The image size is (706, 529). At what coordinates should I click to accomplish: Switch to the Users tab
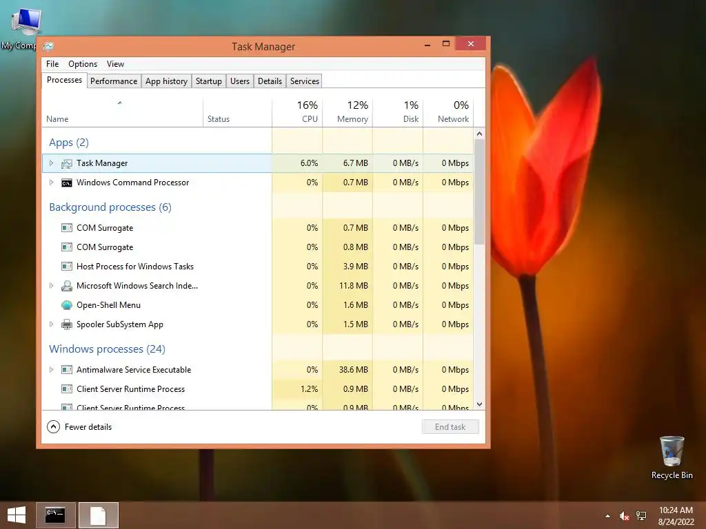[x=240, y=81]
